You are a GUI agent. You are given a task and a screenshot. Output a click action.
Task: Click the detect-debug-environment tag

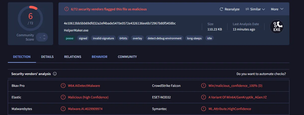coord(165,38)
